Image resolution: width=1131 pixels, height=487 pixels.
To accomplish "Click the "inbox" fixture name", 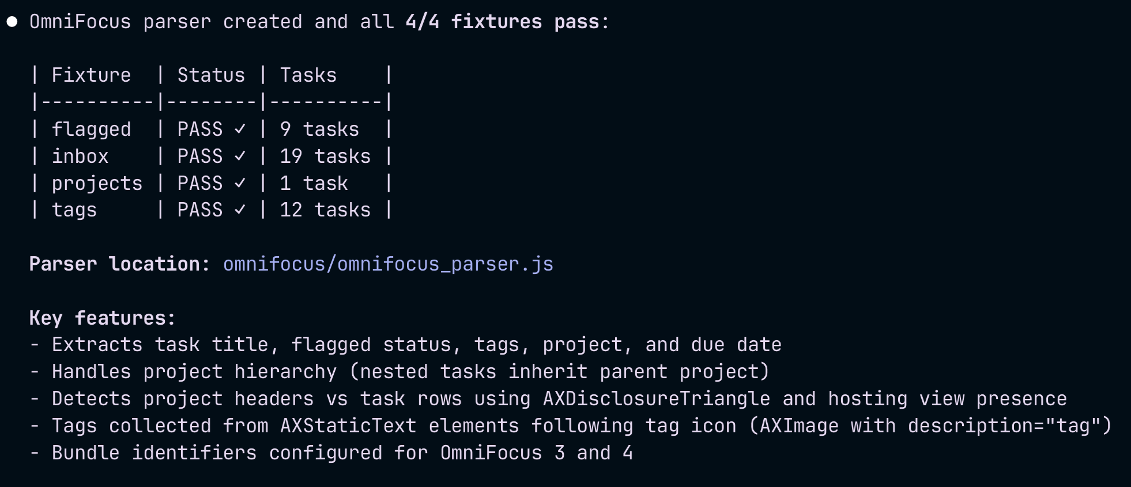I will pos(80,156).
